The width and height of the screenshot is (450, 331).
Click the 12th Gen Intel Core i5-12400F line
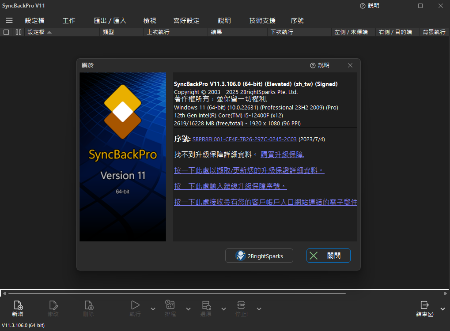228,116
